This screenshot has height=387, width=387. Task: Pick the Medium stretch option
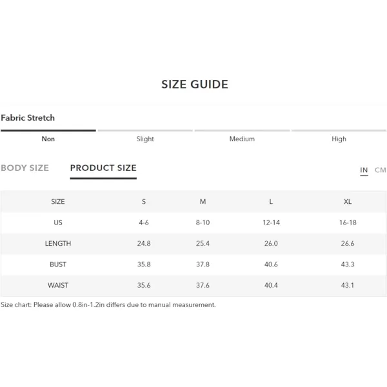[242, 139]
